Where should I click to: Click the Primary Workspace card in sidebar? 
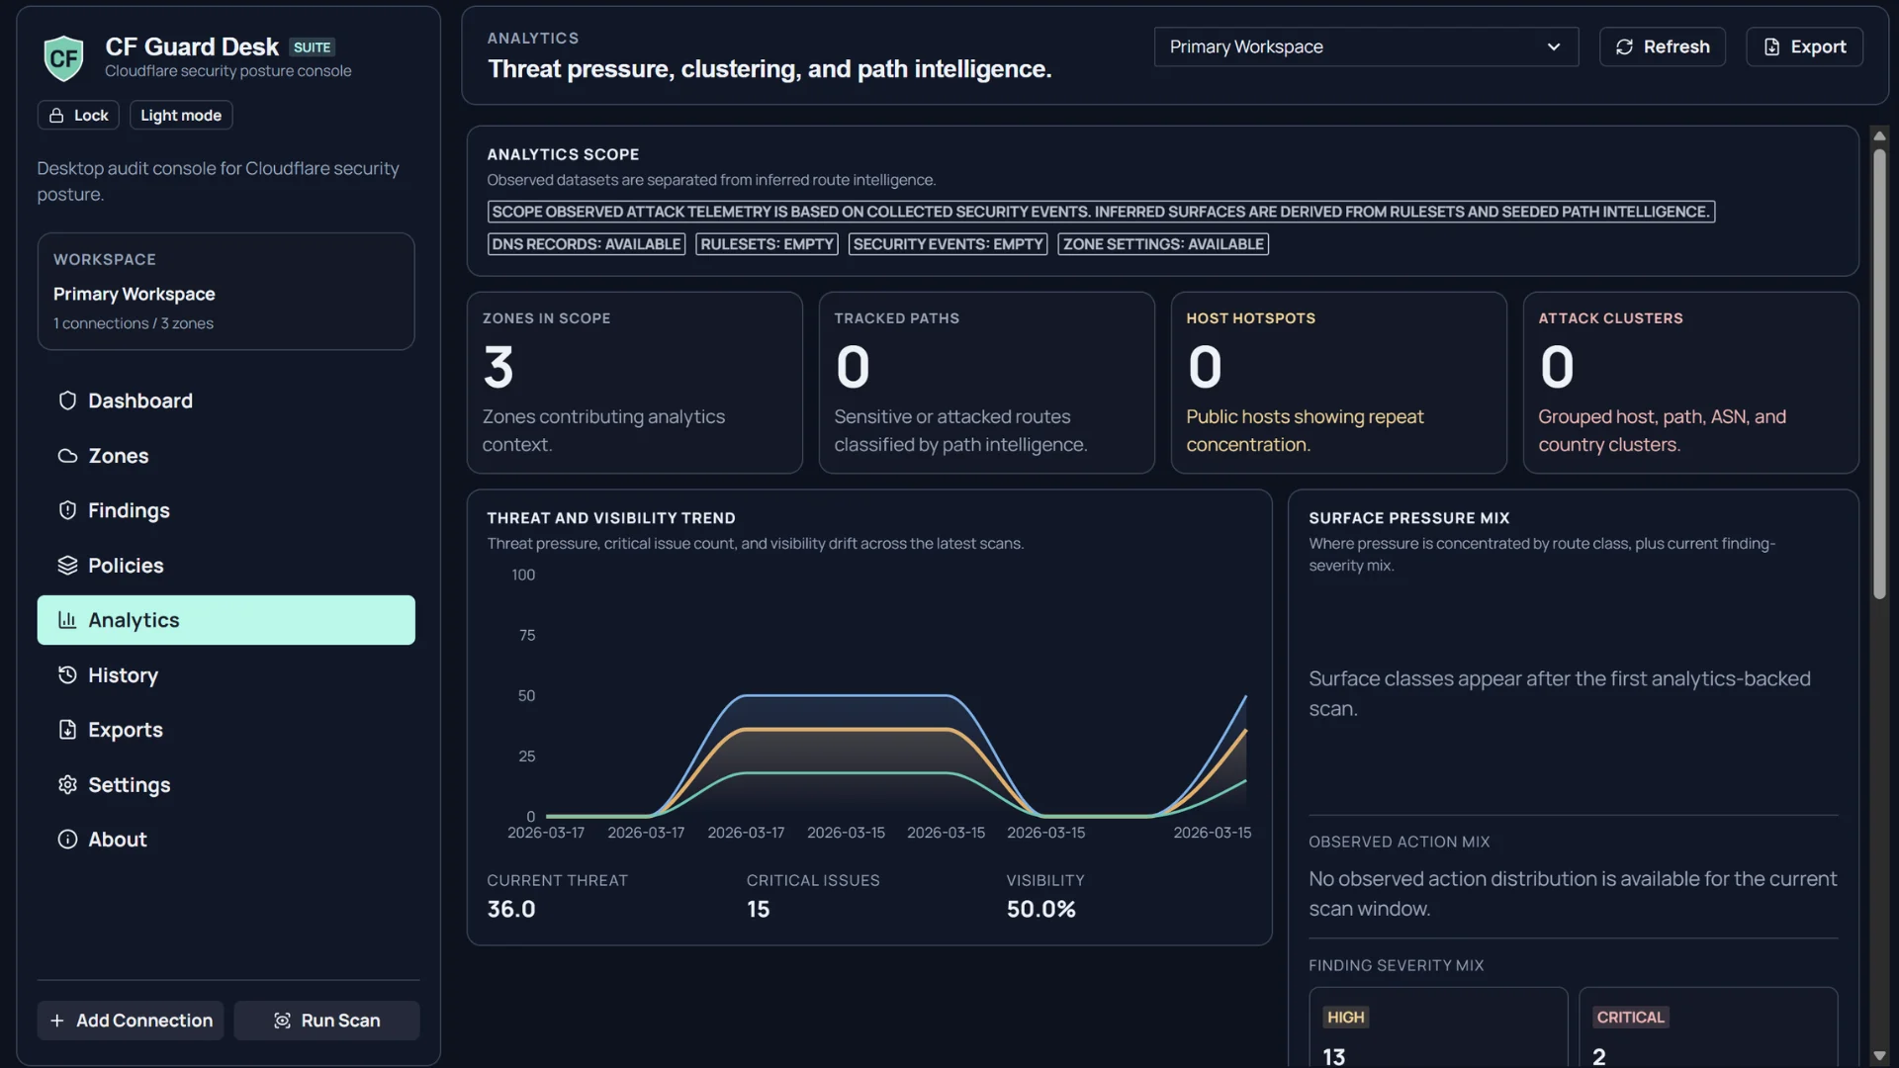226,292
